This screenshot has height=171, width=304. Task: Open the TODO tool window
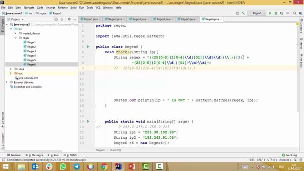(x=70, y=155)
